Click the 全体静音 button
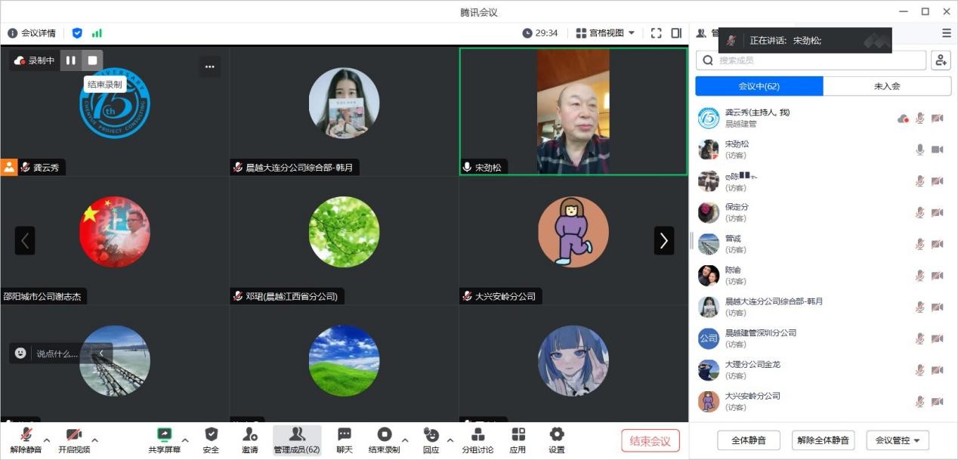The image size is (958, 460). pyautogui.click(x=748, y=440)
